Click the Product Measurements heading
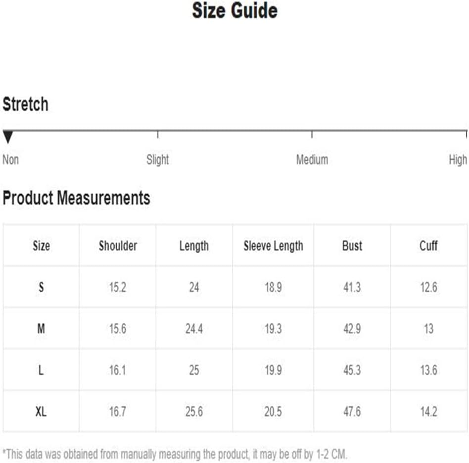Screen dimensions: 469x463 pos(76,198)
